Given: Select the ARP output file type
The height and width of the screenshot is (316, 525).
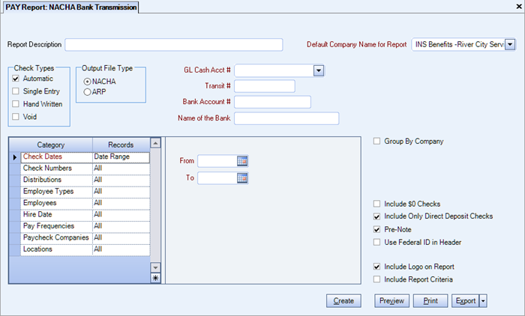Looking at the screenshot, I should click(x=88, y=91).
